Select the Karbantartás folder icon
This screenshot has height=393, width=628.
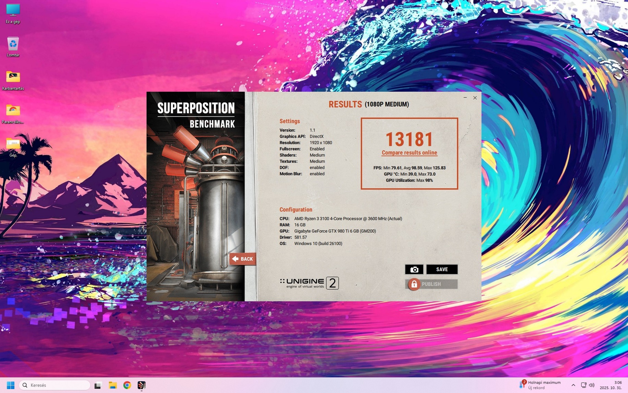coord(13,81)
